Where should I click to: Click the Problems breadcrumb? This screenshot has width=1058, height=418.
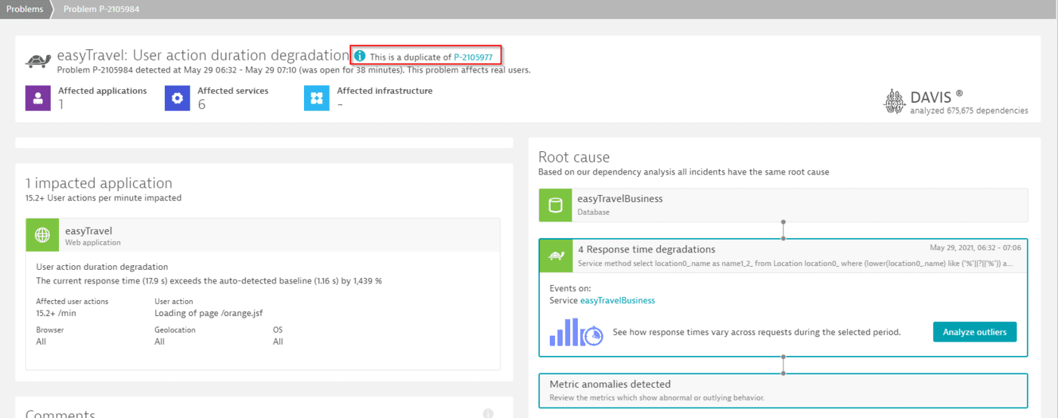(24, 9)
